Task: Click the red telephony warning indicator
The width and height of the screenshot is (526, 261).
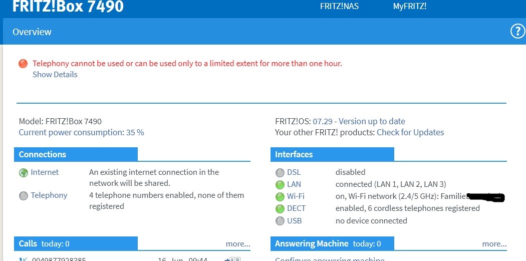Action: coord(23,64)
